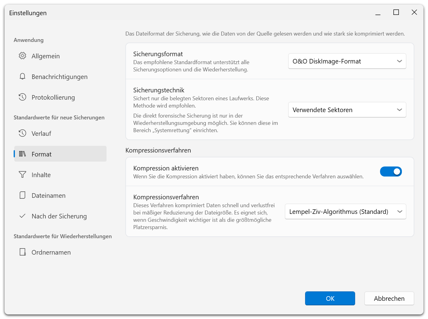Click the gear icon beside Allgemein
This screenshot has height=319, width=428.
click(22, 56)
